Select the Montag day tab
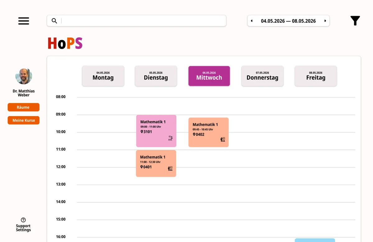The image size is (373, 242). 103,76
